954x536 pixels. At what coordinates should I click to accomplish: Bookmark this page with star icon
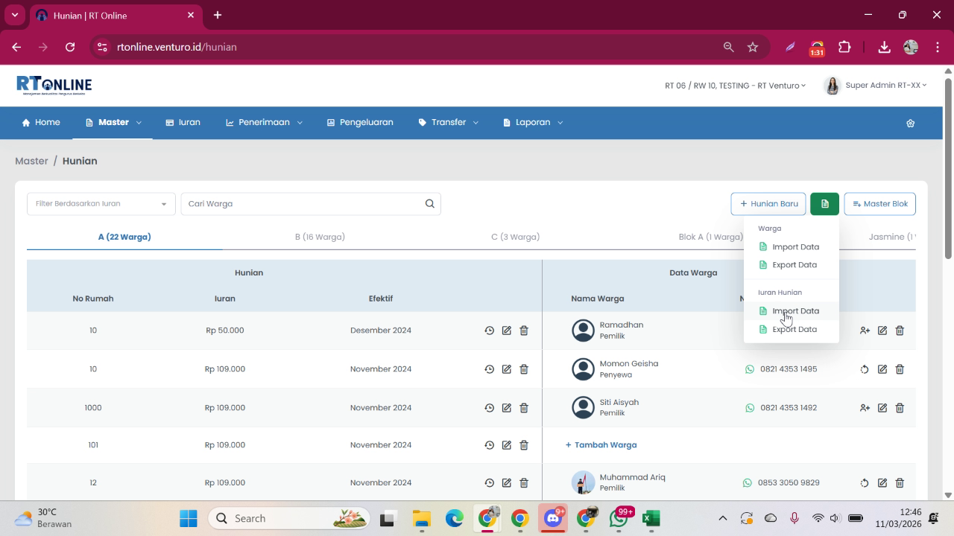click(753, 47)
